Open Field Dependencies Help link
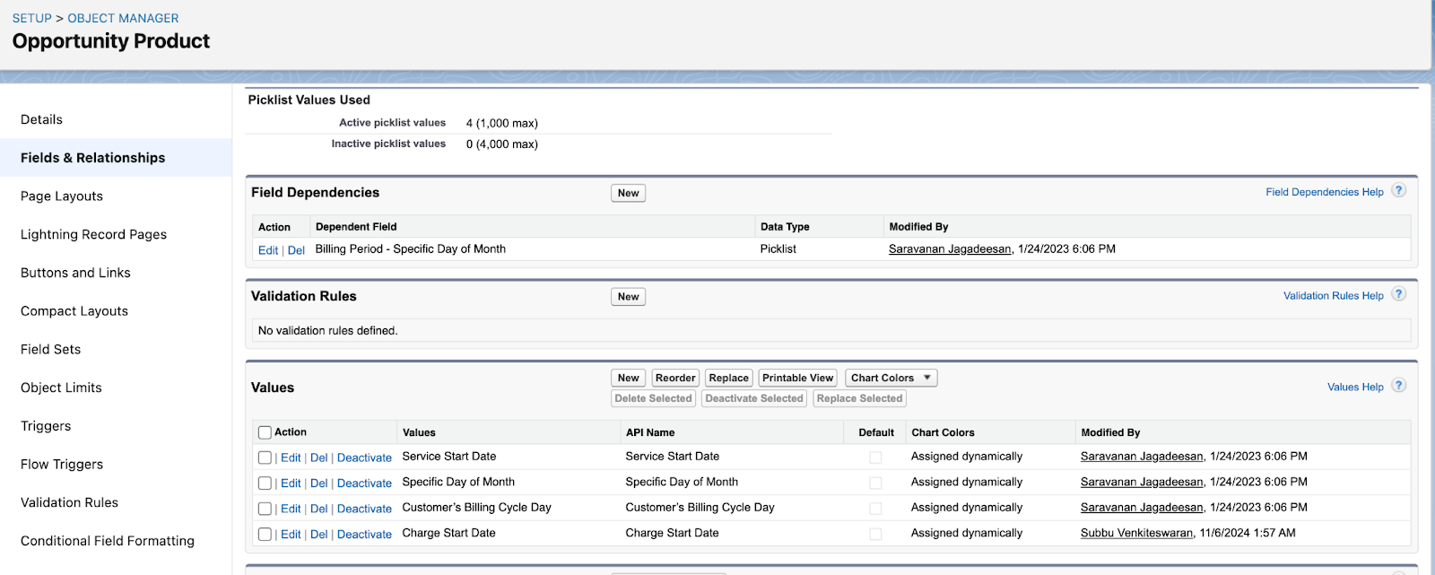Screen dimensions: 1435x575 1325,192
